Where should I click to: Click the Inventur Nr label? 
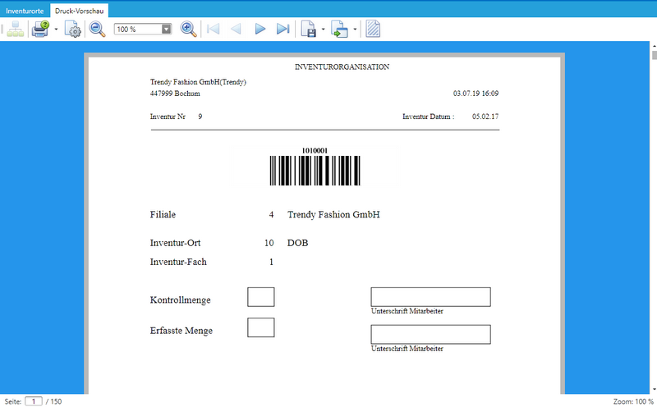(x=168, y=117)
